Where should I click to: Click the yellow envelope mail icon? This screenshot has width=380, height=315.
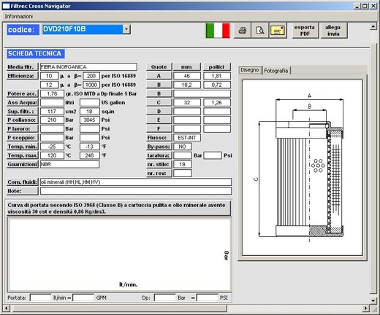click(x=278, y=31)
